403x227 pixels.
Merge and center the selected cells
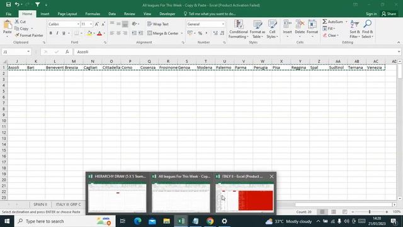coord(163,33)
